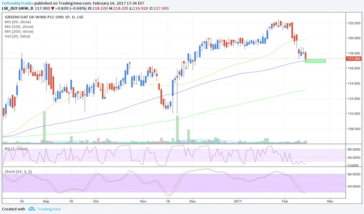Image resolution: width=364 pixels, height=214 pixels.
Task: Click the 110.000 price axis label
Action: coord(354,114)
